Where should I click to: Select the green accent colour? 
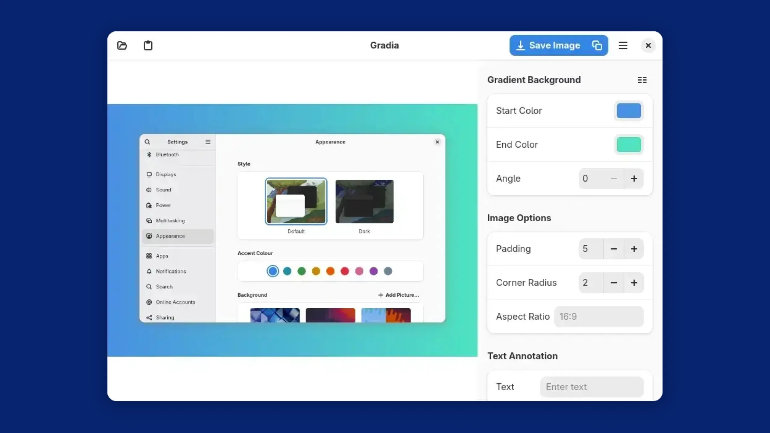pyautogui.click(x=302, y=271)
